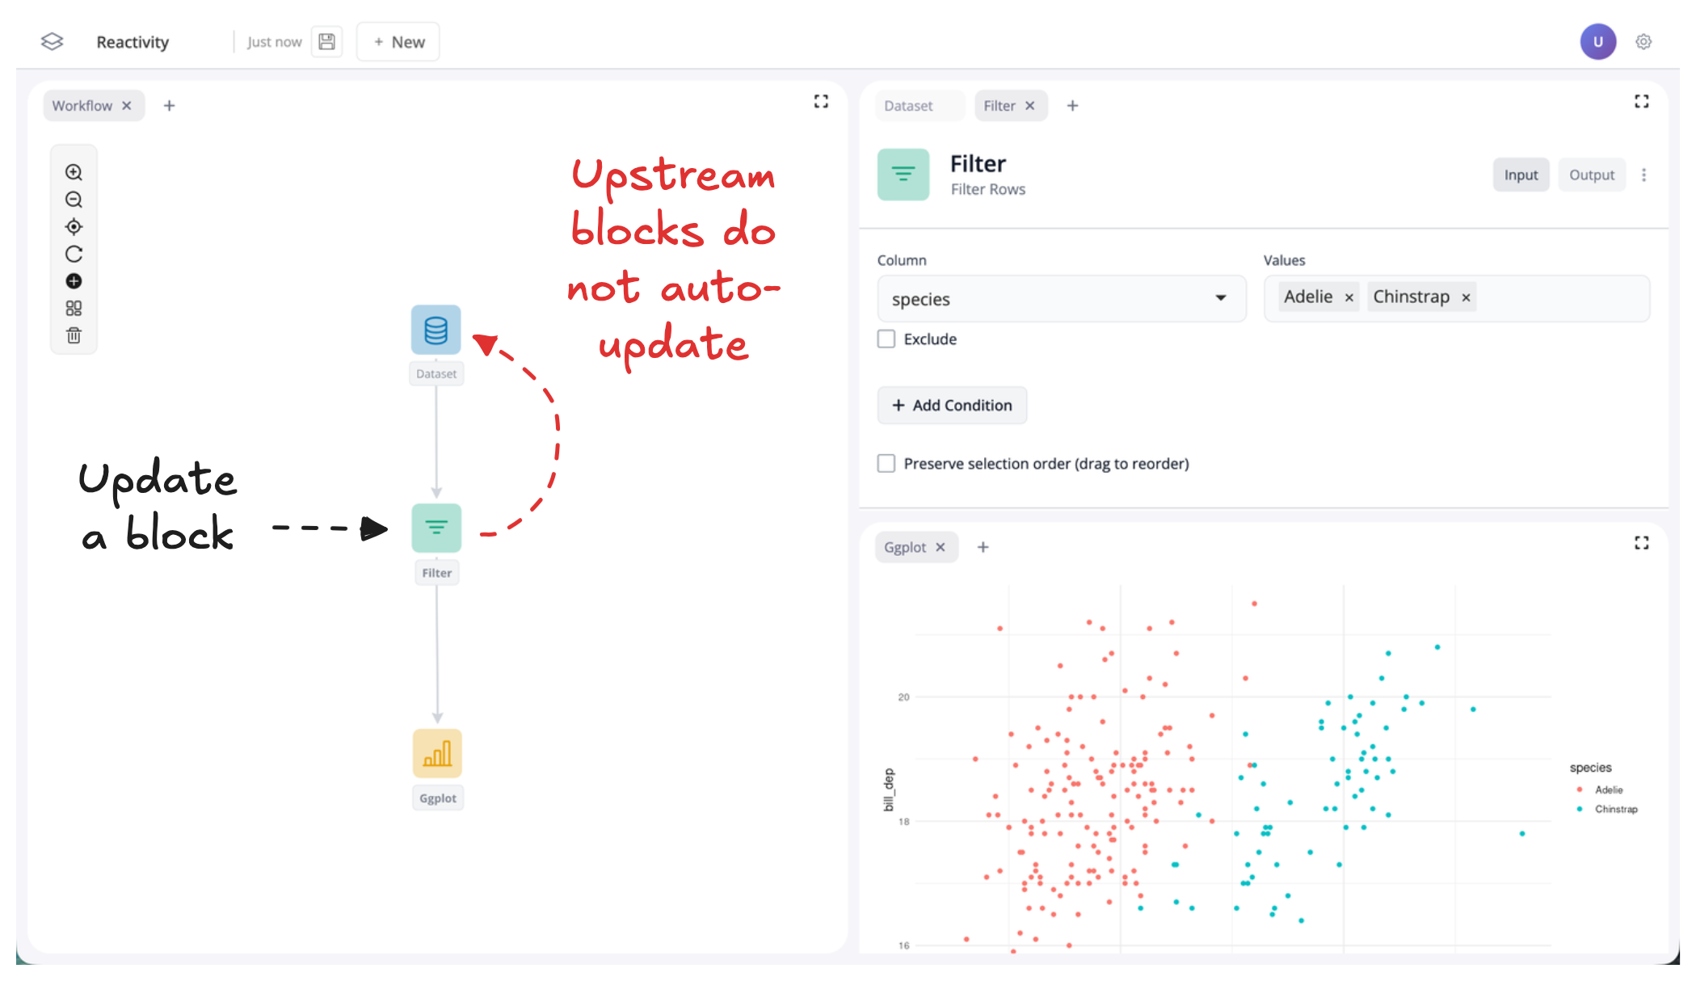Open settings gear icon at top right
1696x981 pixels.
(1643, 42)
